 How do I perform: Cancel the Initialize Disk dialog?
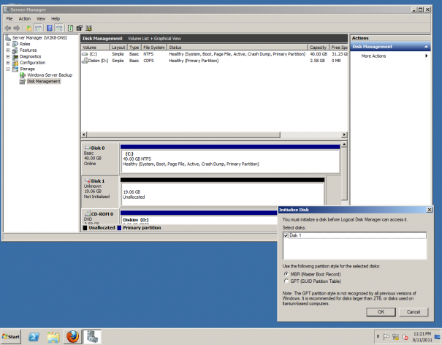[x=414, y=311]
